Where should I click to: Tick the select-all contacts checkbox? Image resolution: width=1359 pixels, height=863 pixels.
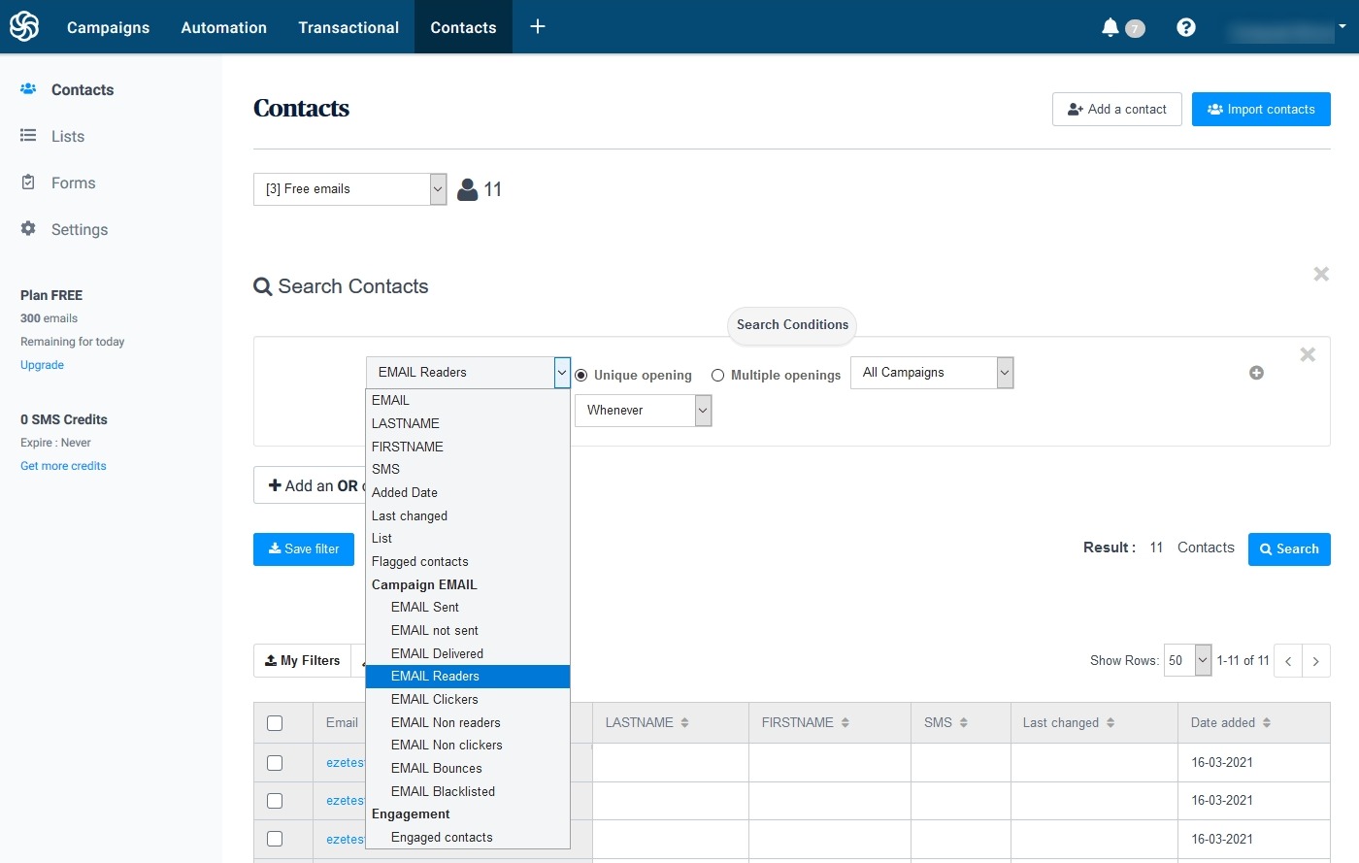(275, 723)
